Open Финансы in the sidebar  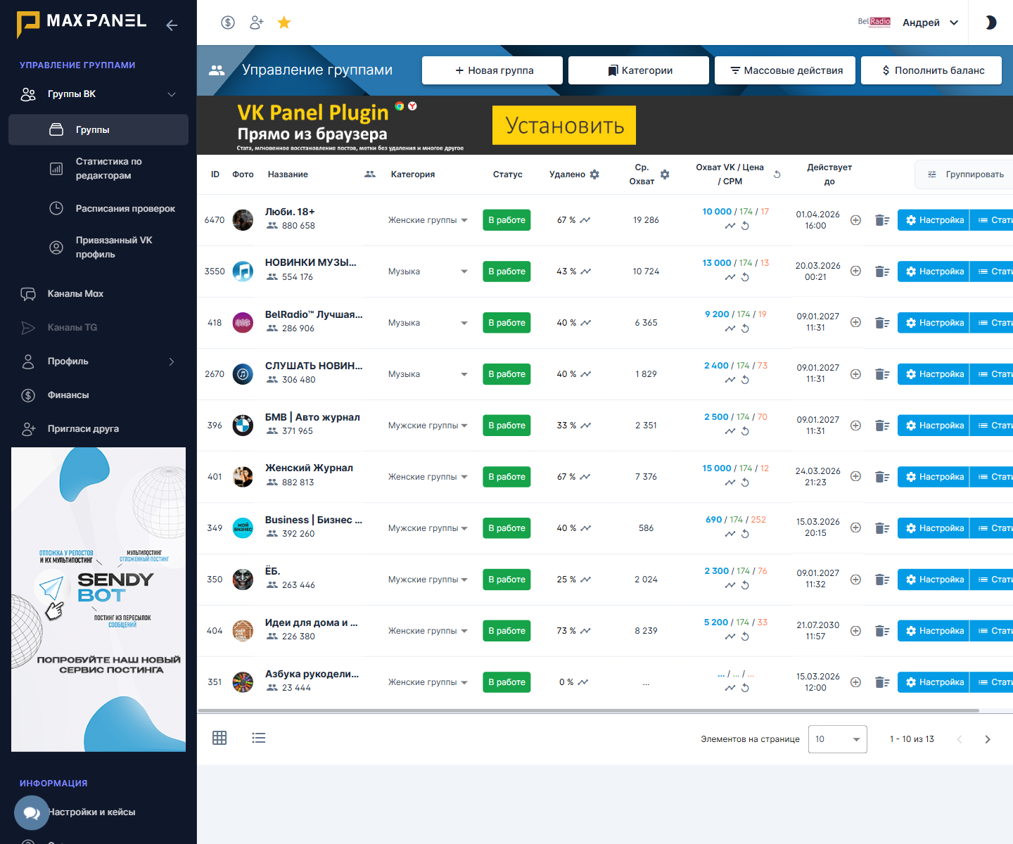pyautogui.click(x=68, y=395)
